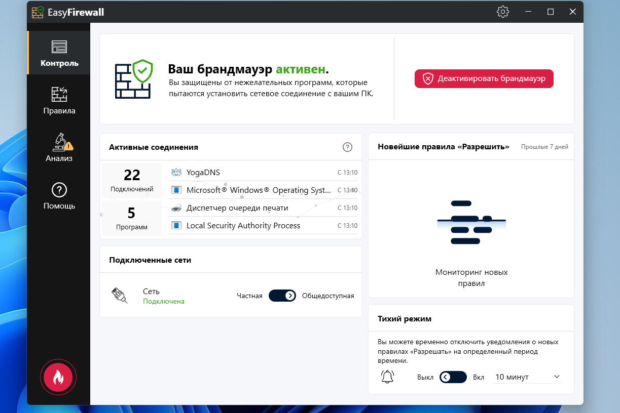Image resolution: width=620 pixels, height=413 pixels.
Task: Click the Мониторинг новых правил caption
Action: 471,278
